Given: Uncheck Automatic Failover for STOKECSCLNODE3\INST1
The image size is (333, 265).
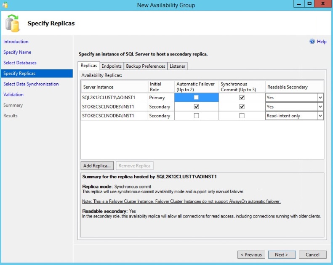Looking at the screenshot, I should (196, 106).
